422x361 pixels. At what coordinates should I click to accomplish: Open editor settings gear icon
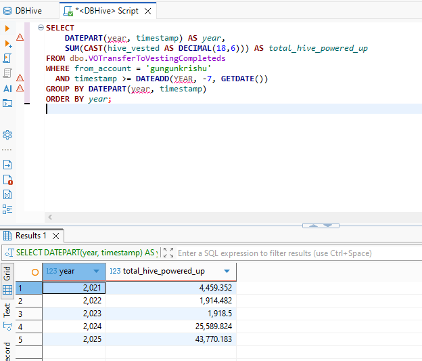click(x=7, y=134)
